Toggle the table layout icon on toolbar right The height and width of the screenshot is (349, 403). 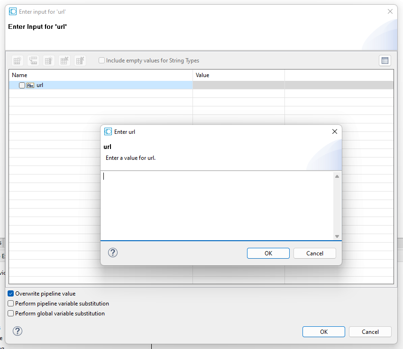click(385, 61)
